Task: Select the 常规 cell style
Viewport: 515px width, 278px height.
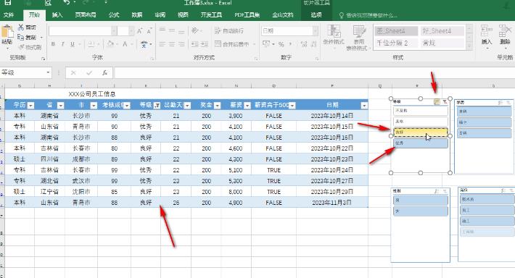Action: 442,43
